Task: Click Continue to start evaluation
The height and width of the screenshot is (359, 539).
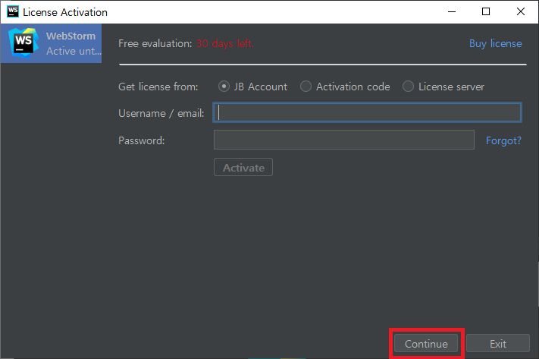Action: tap(426, 344)
